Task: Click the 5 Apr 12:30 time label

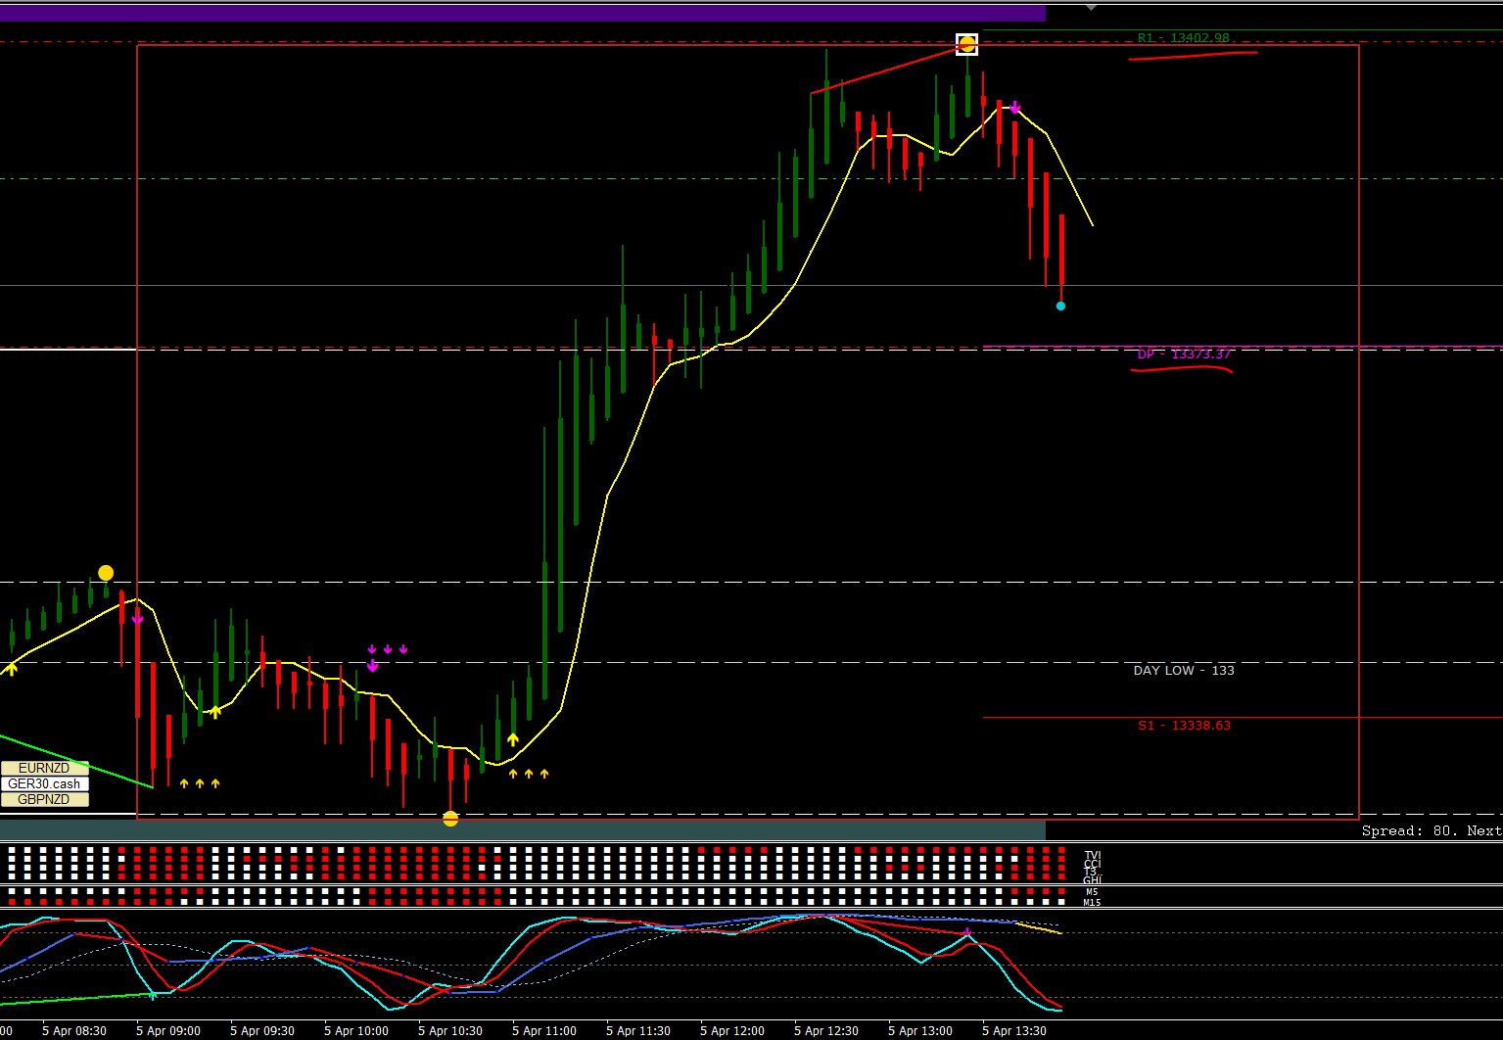Action: 826,1030
